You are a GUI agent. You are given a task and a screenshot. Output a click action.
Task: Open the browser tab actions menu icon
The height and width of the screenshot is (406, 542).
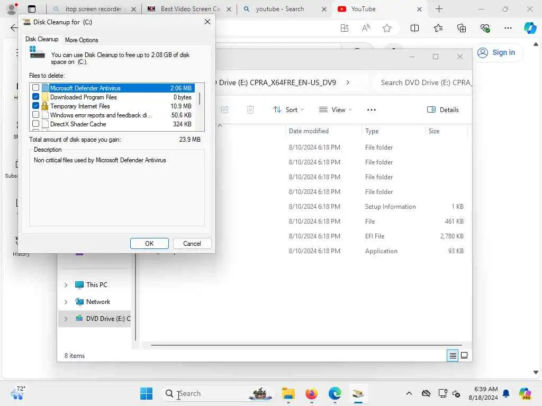pos(31,9)
